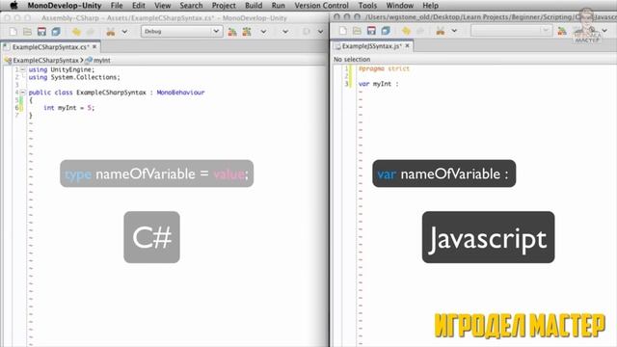Click New File icon in left window toolbar
This screenshot has width=617, height=347.
click(13, 32)
